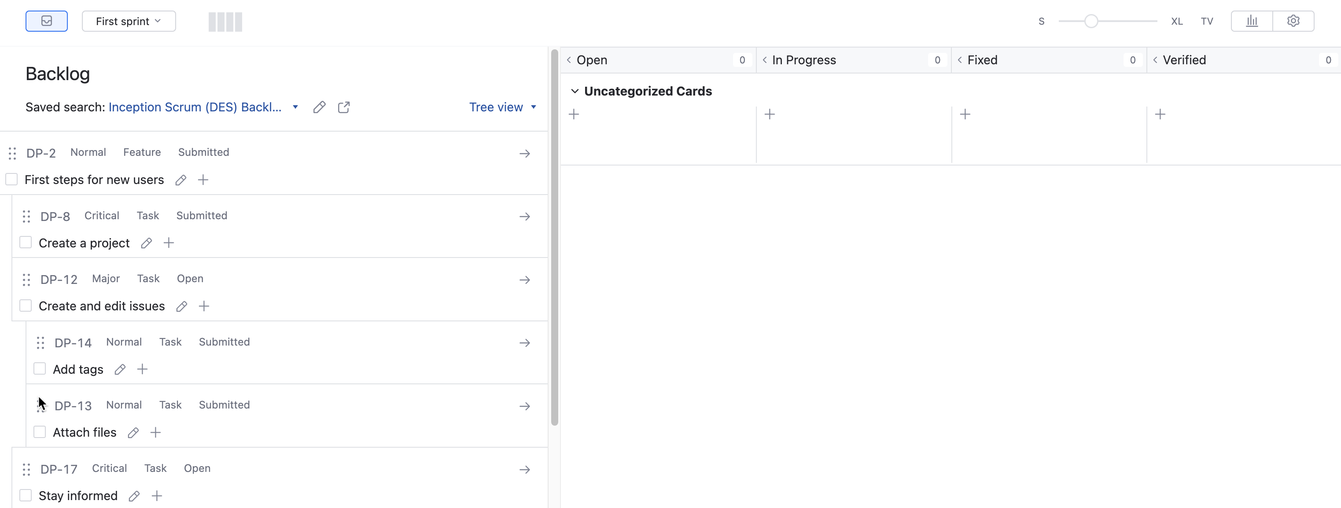Viewport: 1341px width, 508px height.
Task: Check the 'Stay informed' checkbox
Action: 26,495
